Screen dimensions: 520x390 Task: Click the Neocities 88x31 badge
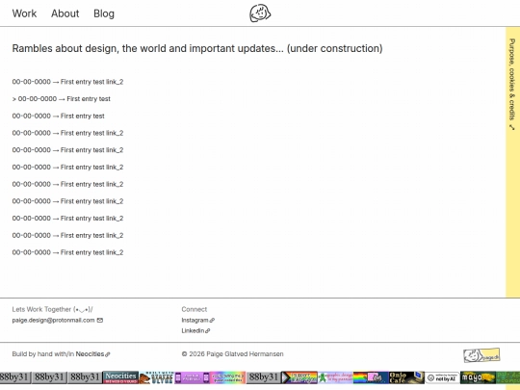point(120,377)
